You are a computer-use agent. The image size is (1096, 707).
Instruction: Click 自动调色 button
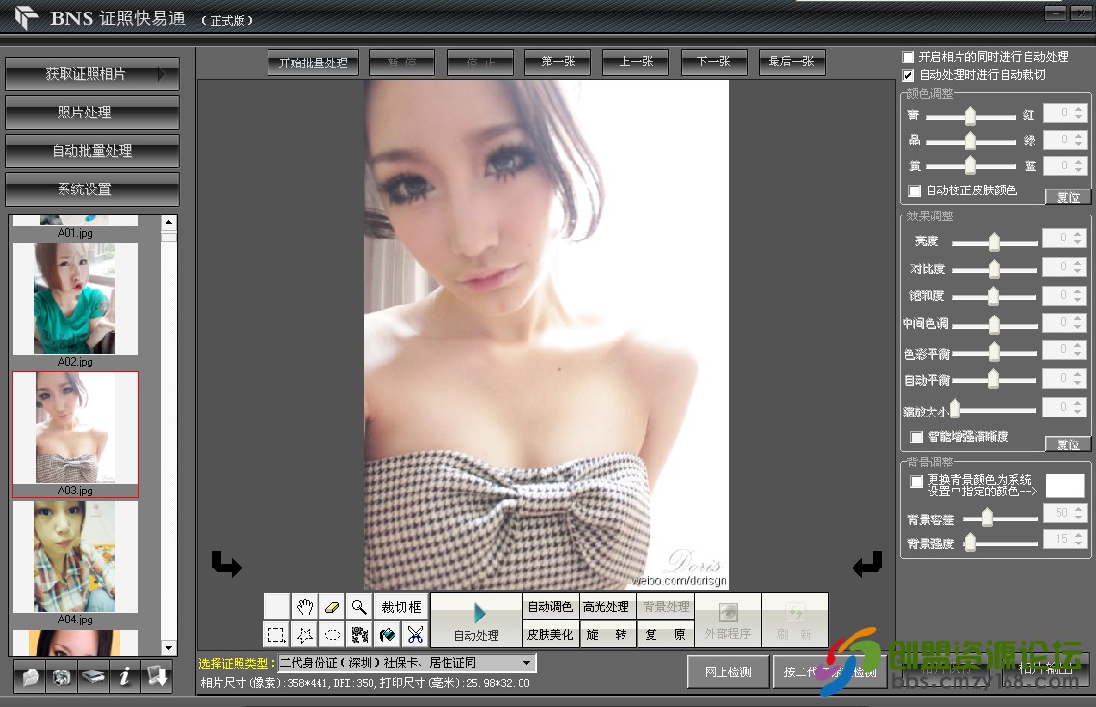(550, 606)
